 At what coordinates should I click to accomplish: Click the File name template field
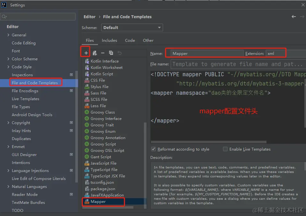pos(238,64)
